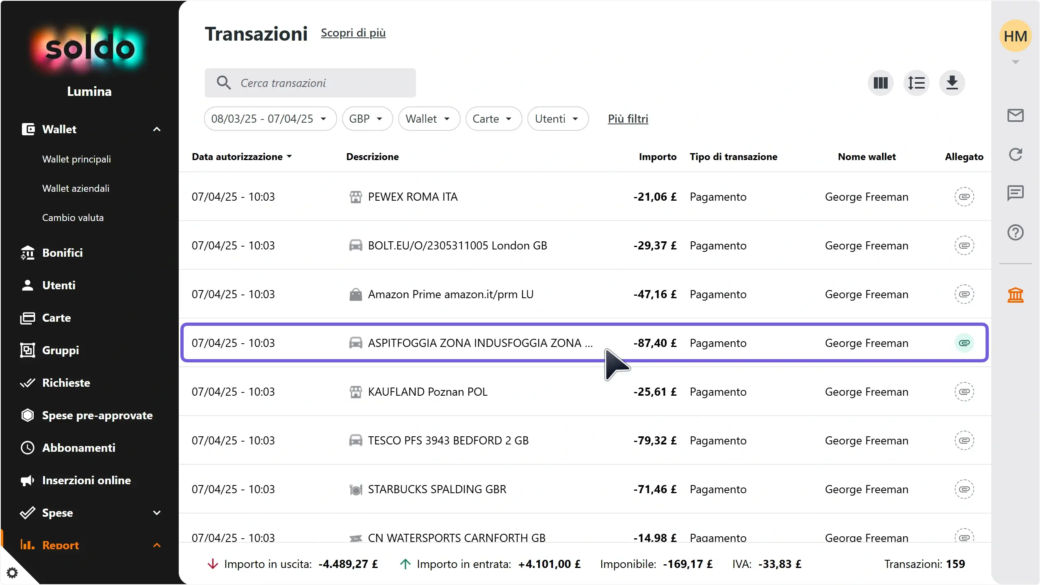Click the Importo column header

point(657,157)
